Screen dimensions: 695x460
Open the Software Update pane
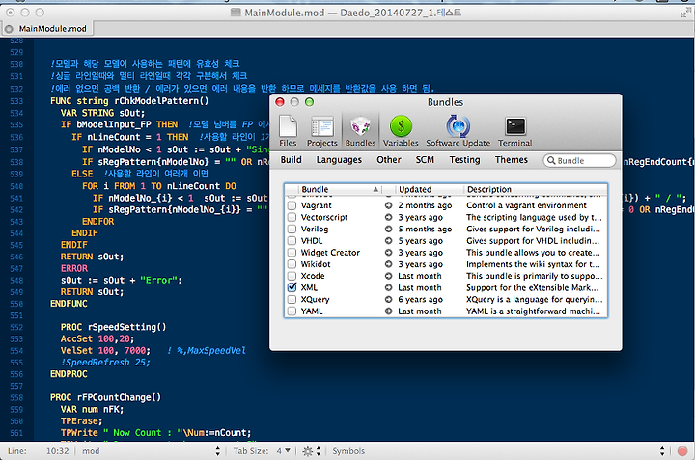pyautogui.click(x=459, y=130)
